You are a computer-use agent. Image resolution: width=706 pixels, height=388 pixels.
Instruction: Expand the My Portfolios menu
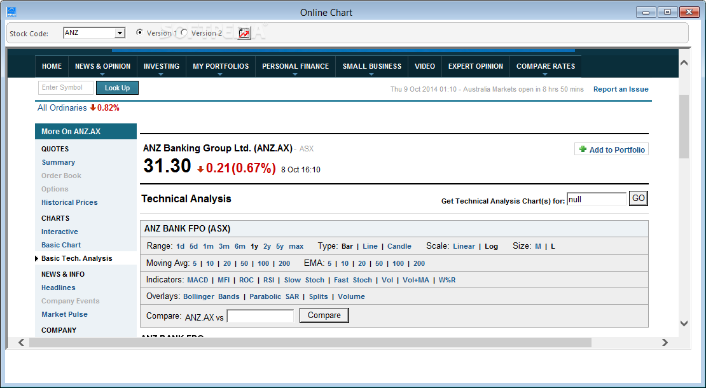click(221, 66)
